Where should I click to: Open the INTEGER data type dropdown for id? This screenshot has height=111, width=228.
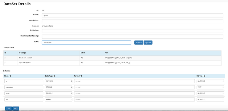[59, 81]
